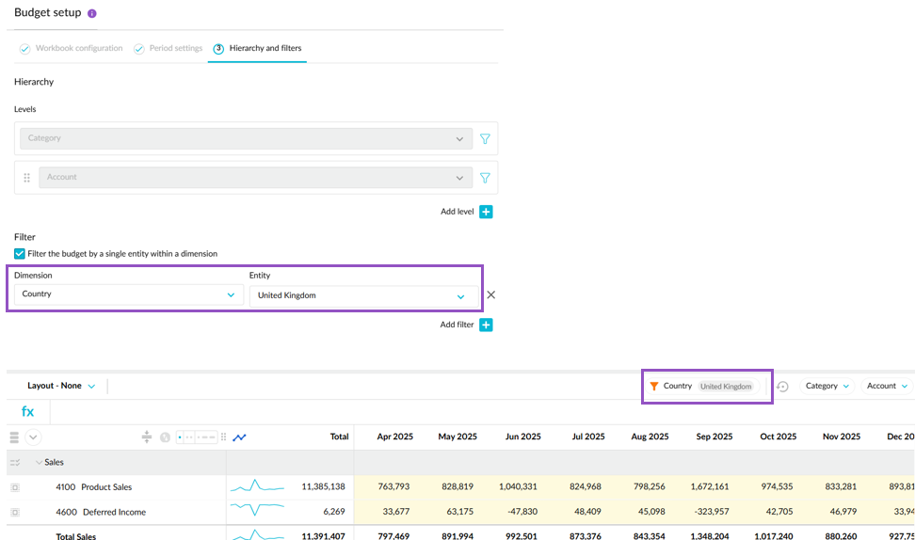Select the Product Sales row checkbox
Image resolution: width=915 pixels, height=540 pixels.
click(x=14, y=487)
